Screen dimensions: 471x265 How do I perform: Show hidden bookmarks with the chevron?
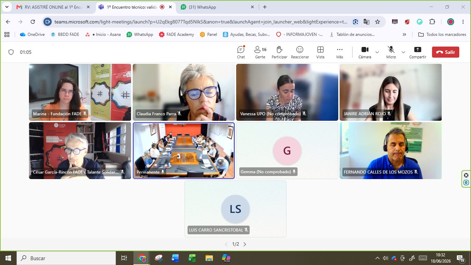(x=404, y=35)
